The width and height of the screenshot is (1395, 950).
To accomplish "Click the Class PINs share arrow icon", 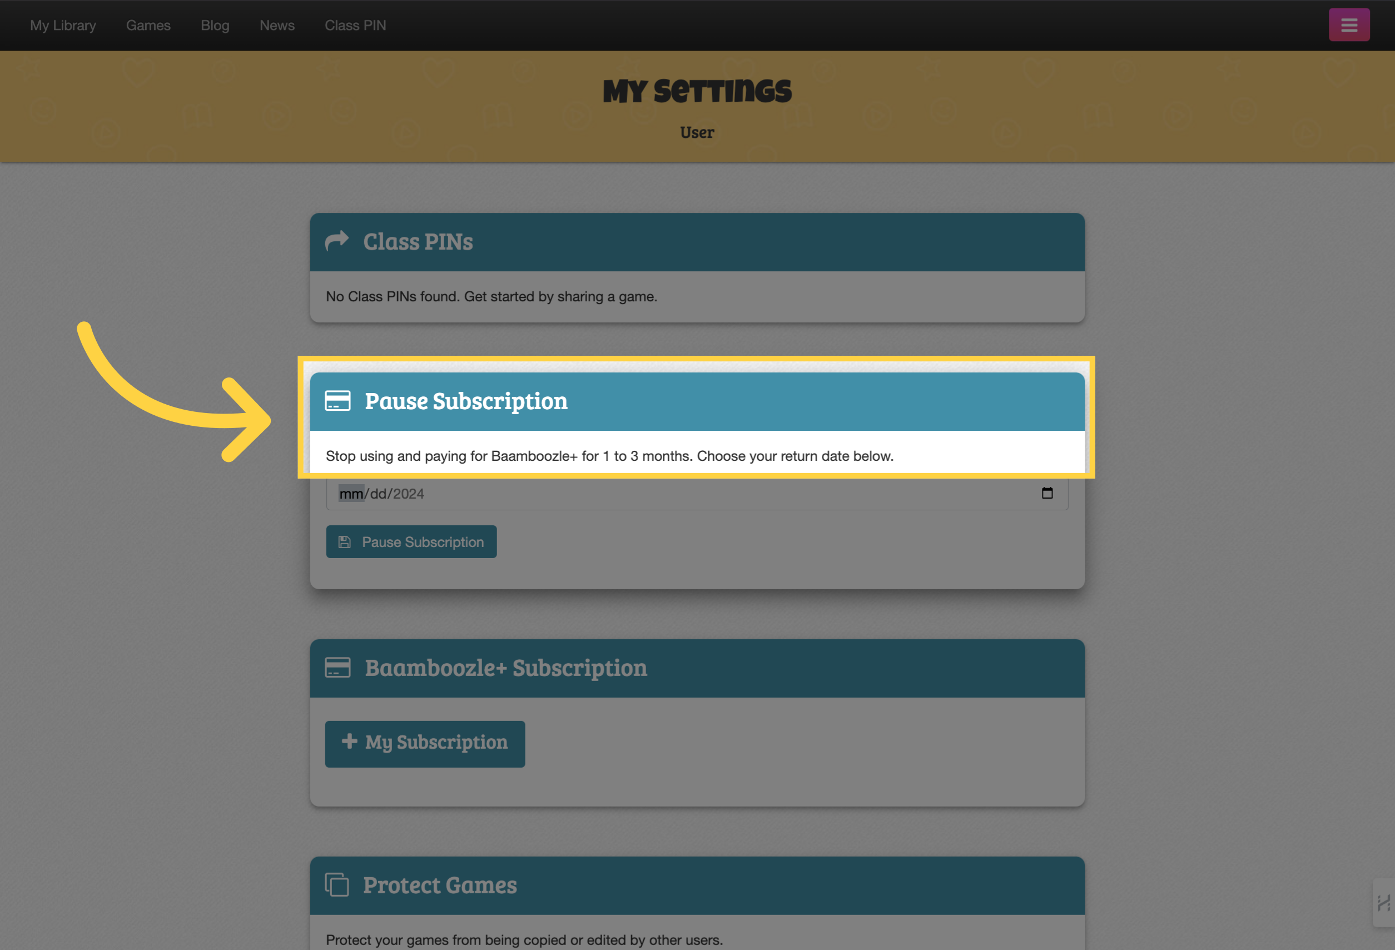I will [x=337, y=241].
